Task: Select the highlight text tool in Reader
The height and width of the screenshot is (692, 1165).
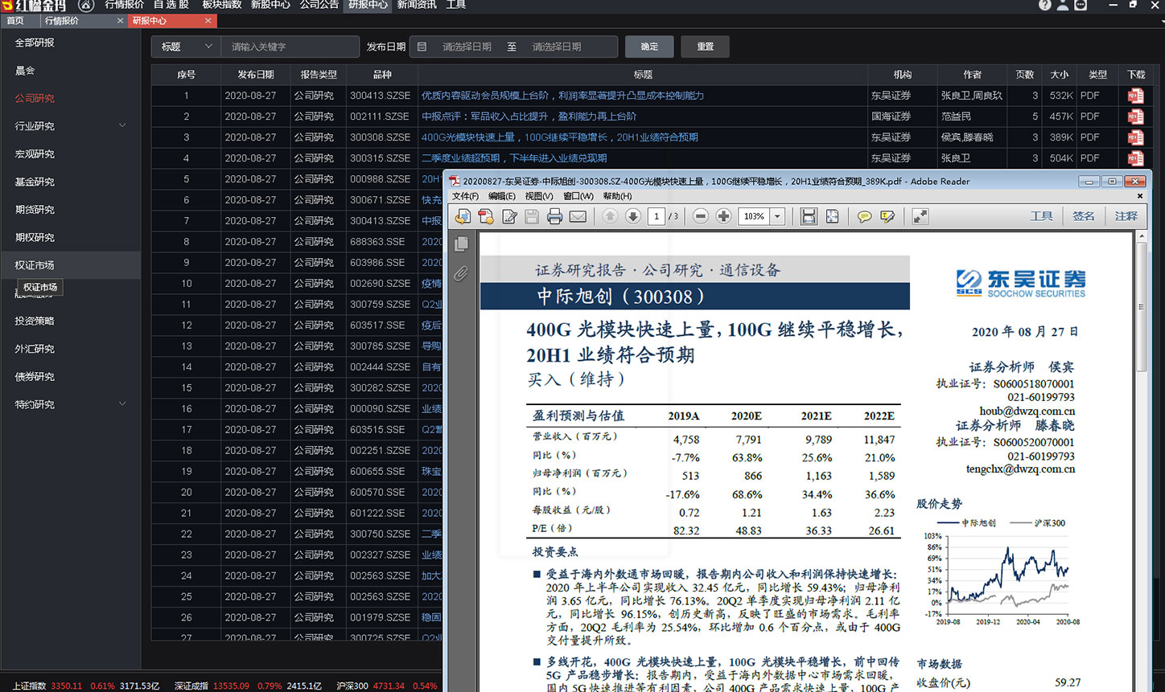Action: [887, 216]
